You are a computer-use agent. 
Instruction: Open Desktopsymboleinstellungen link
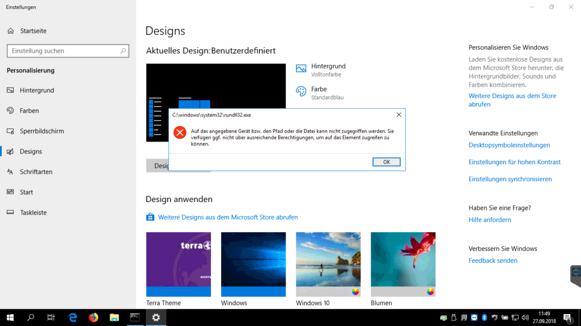coord(510,145)
